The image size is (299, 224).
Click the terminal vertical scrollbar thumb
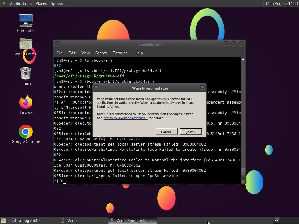[x=243, y=173]
